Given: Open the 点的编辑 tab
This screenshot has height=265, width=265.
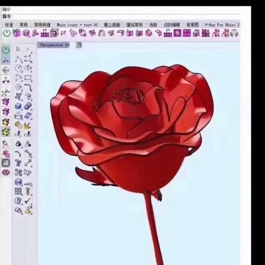Looking at the screenshot, I should (x=172, y=25).
